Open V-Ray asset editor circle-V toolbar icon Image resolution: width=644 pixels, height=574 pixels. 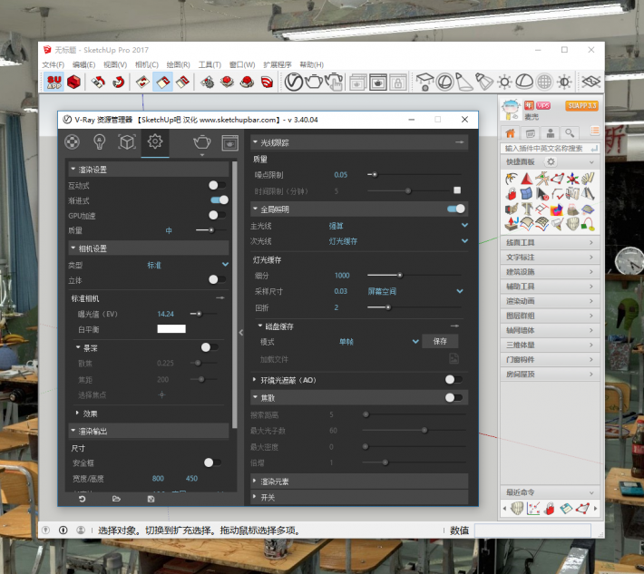[294, 82]
